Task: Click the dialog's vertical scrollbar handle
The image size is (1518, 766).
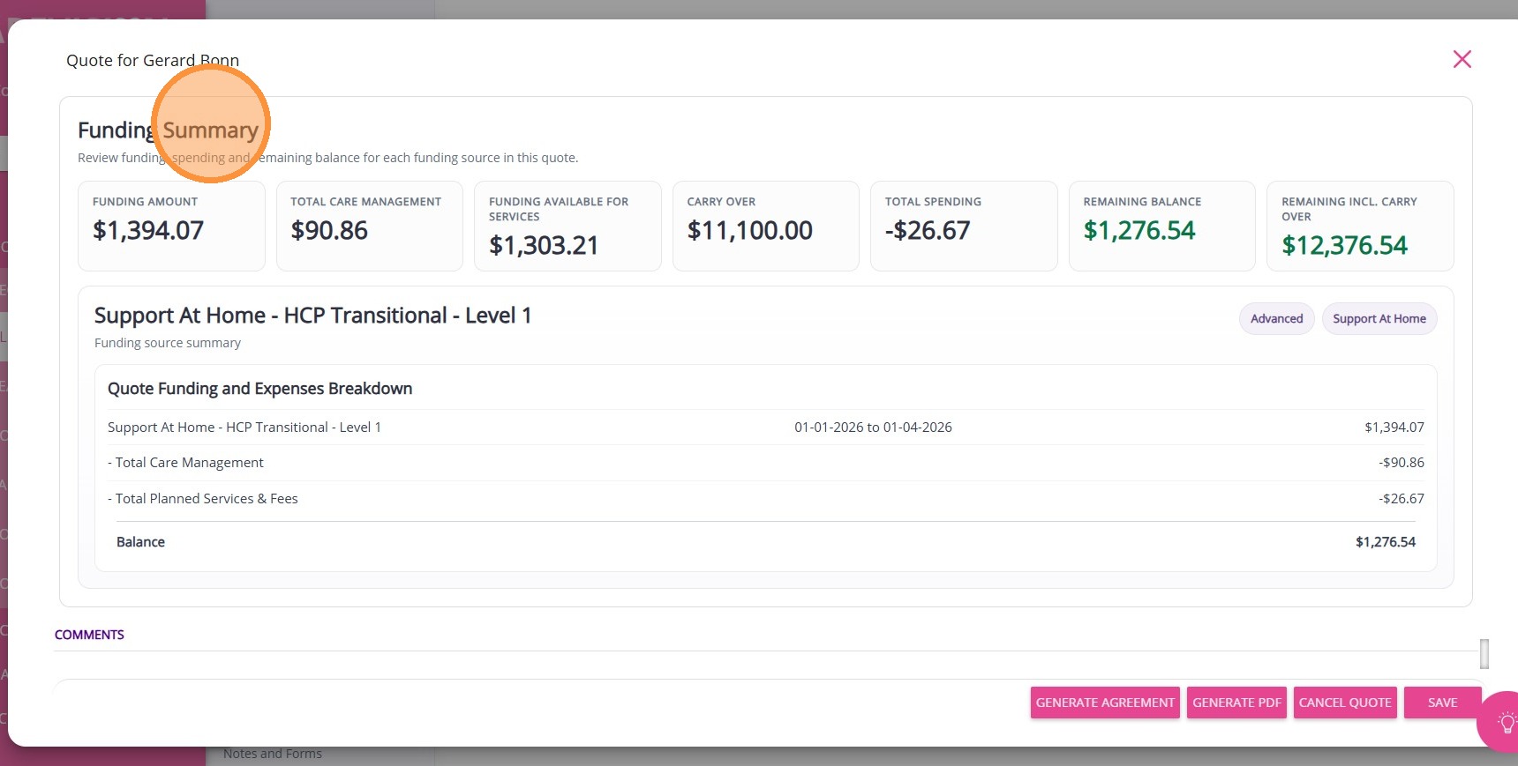Action: coord(1484,654)
